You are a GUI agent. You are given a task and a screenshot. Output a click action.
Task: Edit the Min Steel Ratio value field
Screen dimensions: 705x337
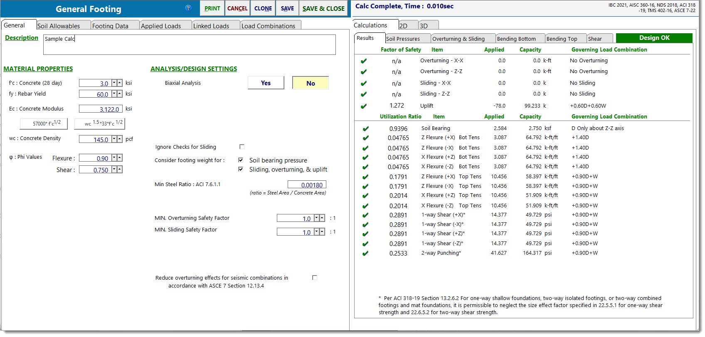(x=307, y=185)
